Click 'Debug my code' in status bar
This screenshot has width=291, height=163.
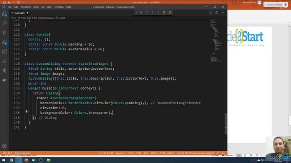22,153
